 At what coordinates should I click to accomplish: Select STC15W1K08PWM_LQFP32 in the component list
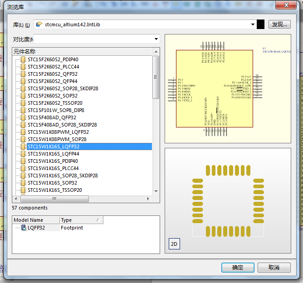(59, 132)
